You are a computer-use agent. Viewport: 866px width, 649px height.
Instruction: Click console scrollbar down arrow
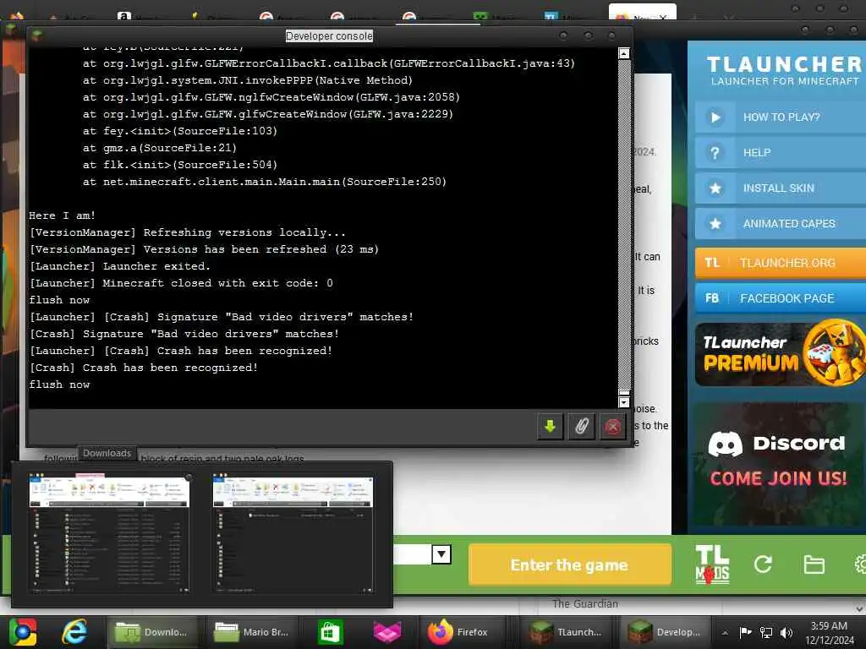pos(624,402)
